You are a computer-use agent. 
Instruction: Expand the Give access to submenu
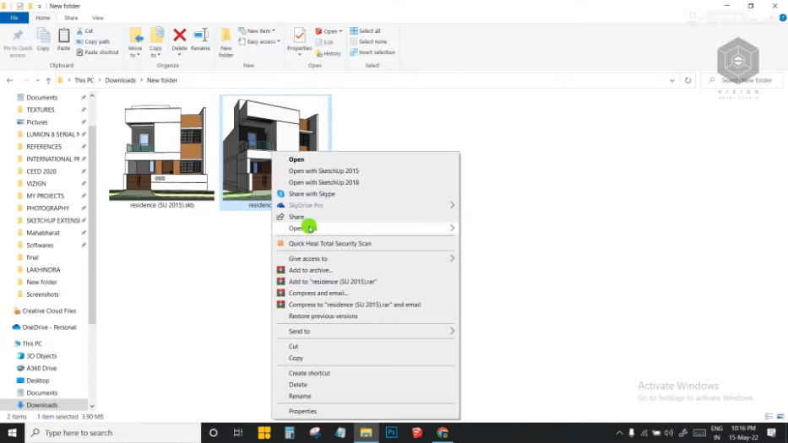(x=452, y=258)
